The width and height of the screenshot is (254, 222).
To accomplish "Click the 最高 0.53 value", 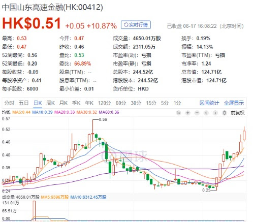I will [22, 39].
